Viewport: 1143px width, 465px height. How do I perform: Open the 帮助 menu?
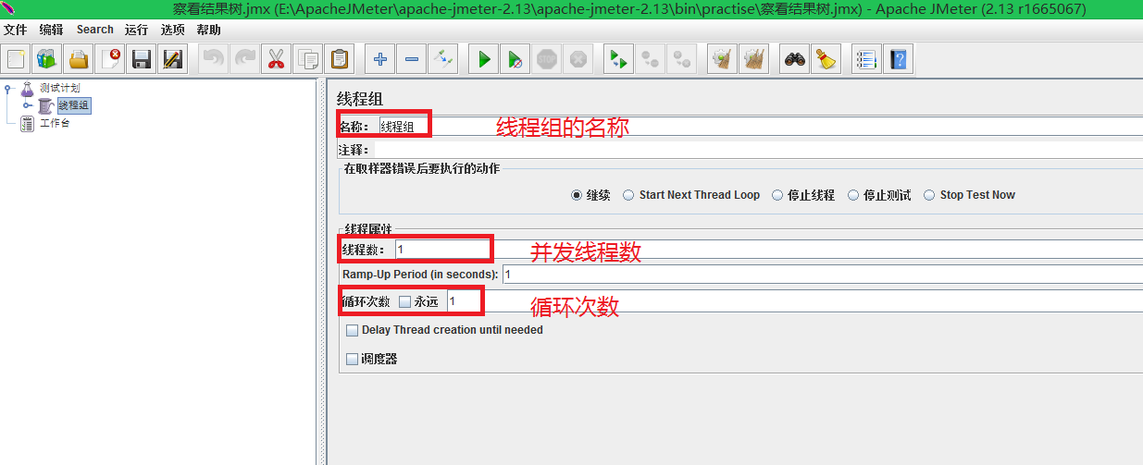point(209,30)
